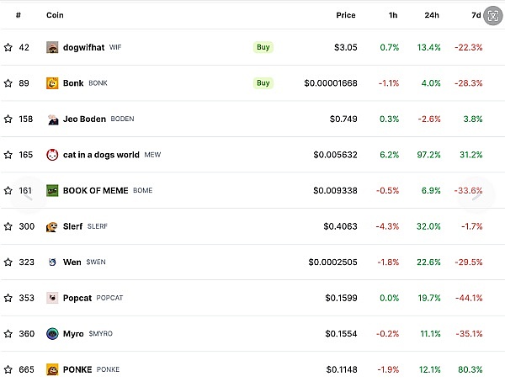This screenshot has height=387, width=505.
Task: Open the PONKE coin name link
Action: (77, 369)
